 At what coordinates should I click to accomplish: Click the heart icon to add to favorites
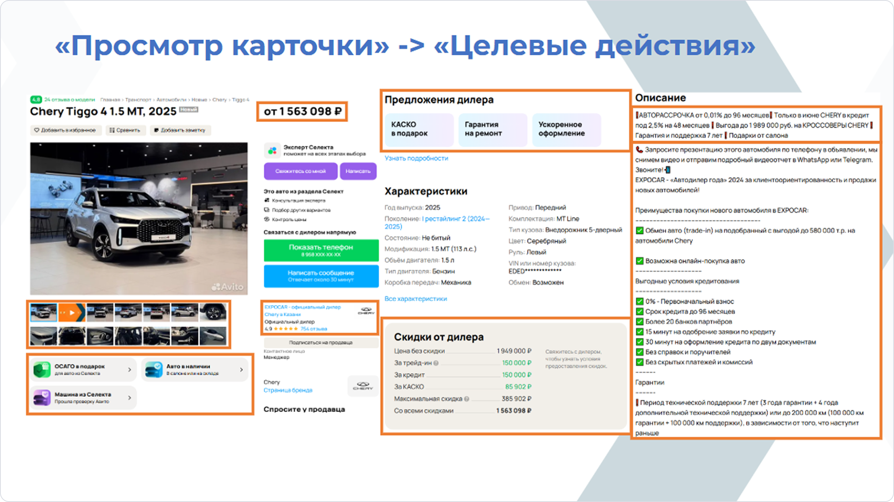(37, 130)
